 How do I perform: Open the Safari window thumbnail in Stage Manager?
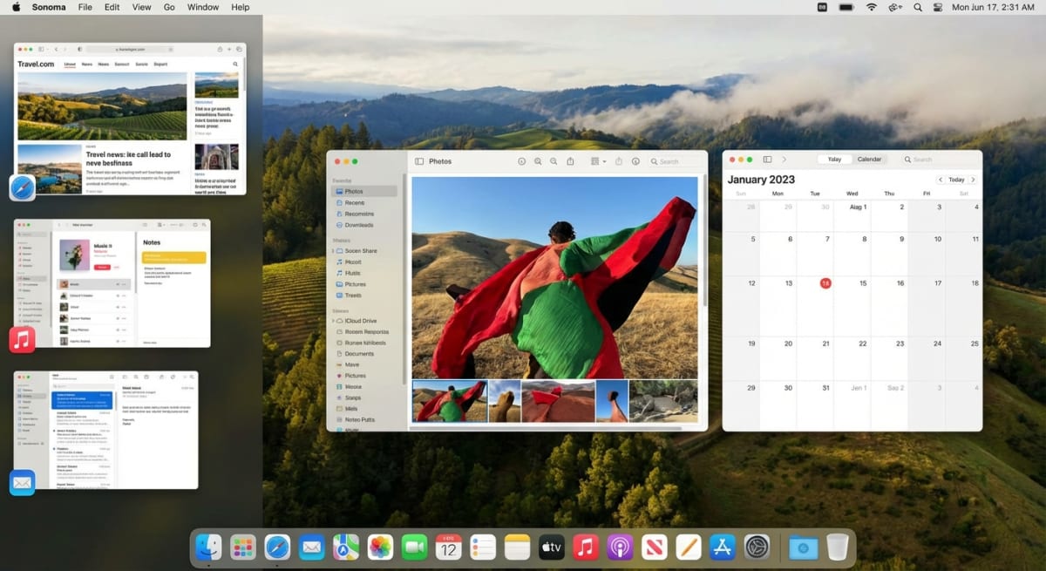tap(130, 119)
